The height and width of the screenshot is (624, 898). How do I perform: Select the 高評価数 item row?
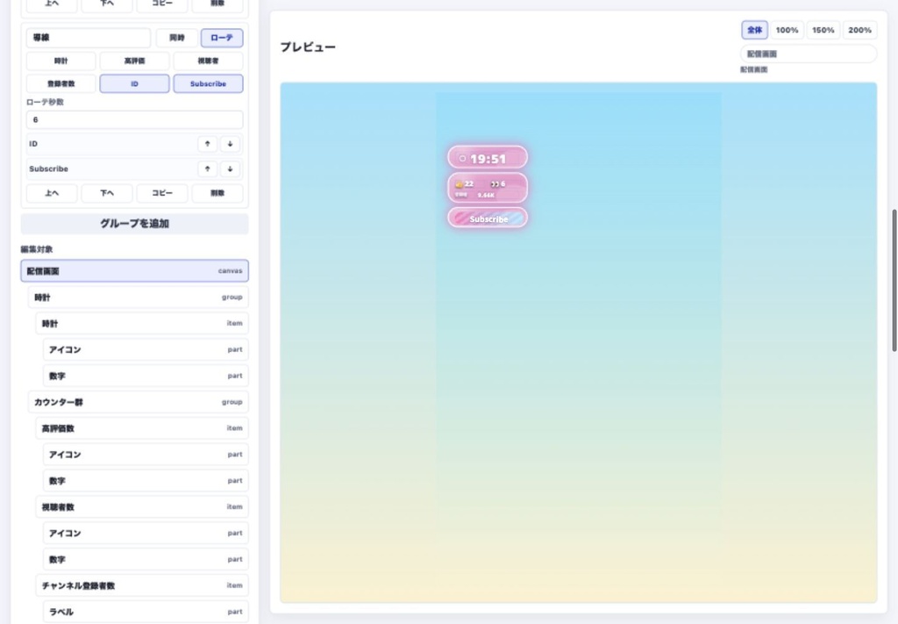click(x=142, y=428)
